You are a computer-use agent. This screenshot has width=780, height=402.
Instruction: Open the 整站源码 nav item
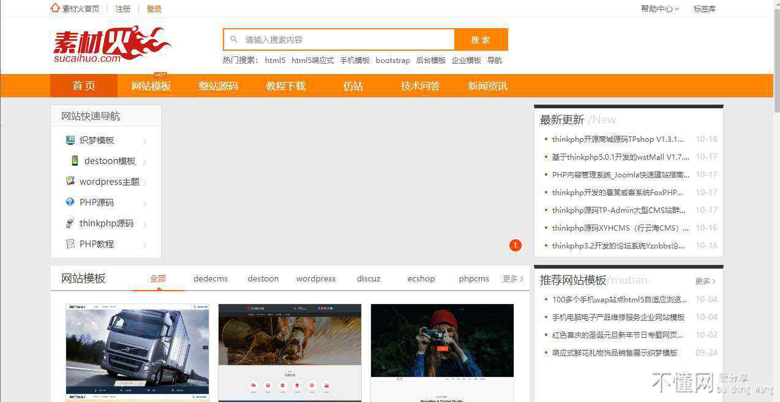[x=219, y=86]
